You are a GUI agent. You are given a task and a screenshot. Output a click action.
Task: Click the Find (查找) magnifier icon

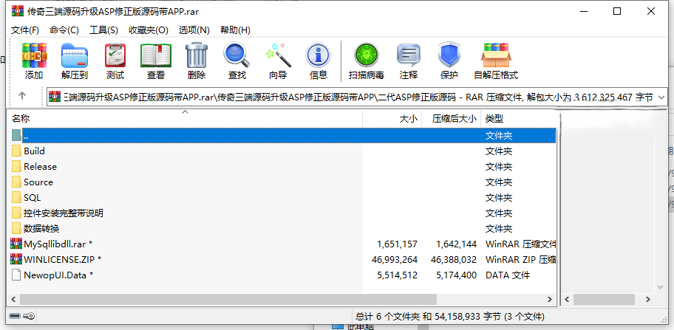click(x=236, y=61)
